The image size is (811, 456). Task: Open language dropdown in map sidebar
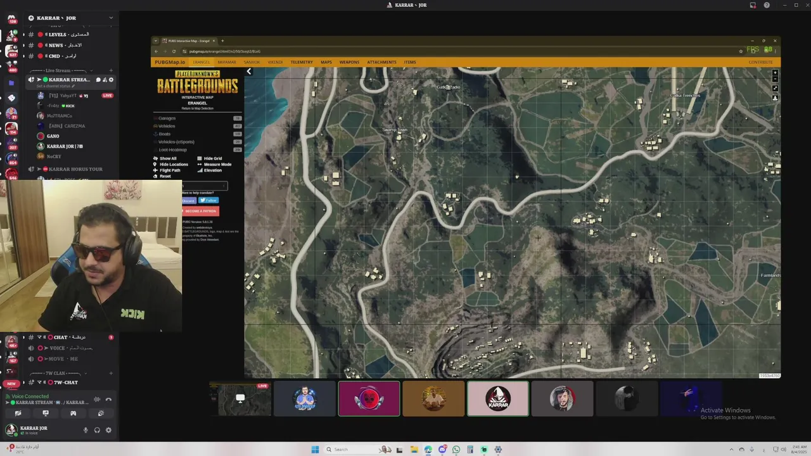click(x=205, y=186)
